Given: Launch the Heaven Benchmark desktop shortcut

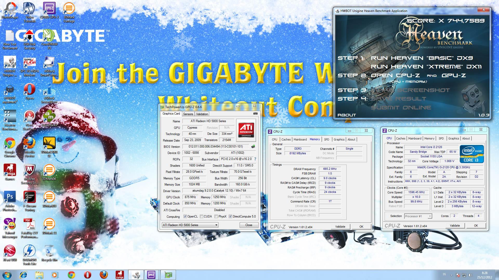Looking at the screenshot, I should 10,121.
